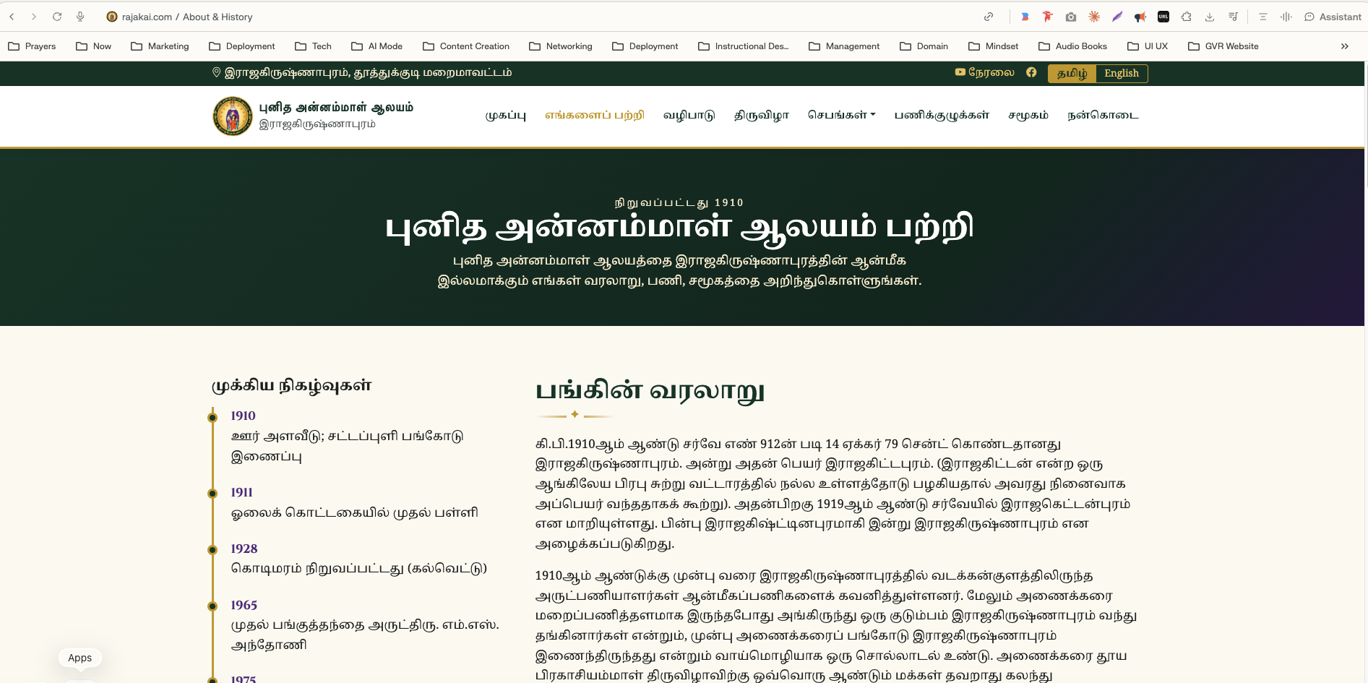Open the red dragon-shaped extension
The height and width of the screenshot is (683, 1368).
[1048, 17]
